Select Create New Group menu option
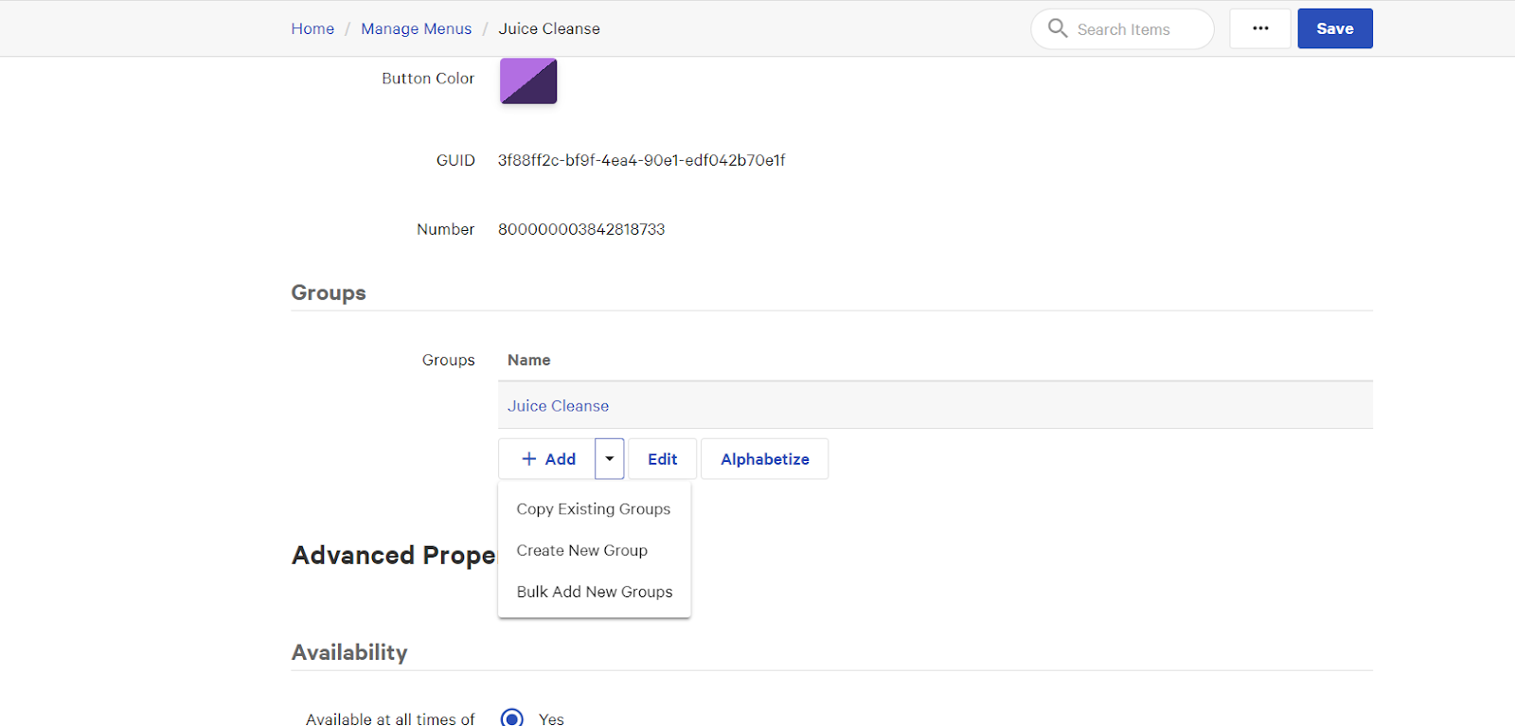 582,551
